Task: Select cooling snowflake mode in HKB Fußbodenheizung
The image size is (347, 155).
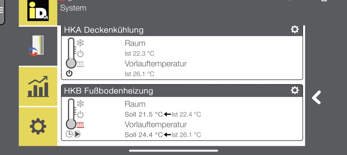Action: (x=81, y=104)
